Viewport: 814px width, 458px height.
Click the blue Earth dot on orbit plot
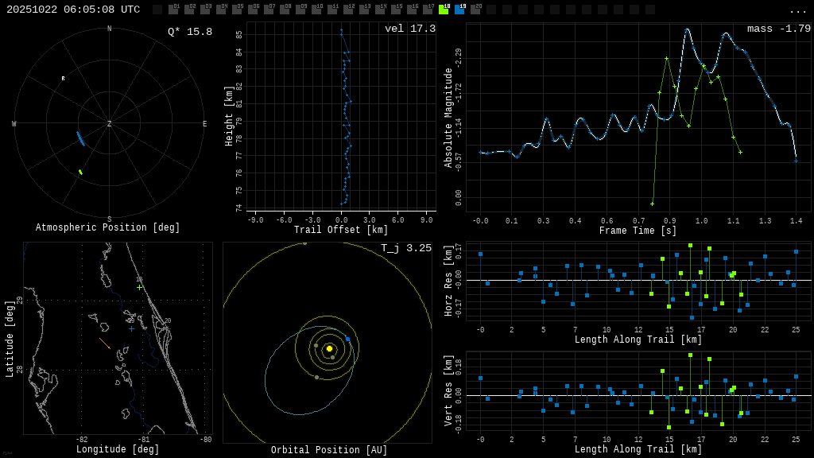pyautogui.click(x=347, y=339)
